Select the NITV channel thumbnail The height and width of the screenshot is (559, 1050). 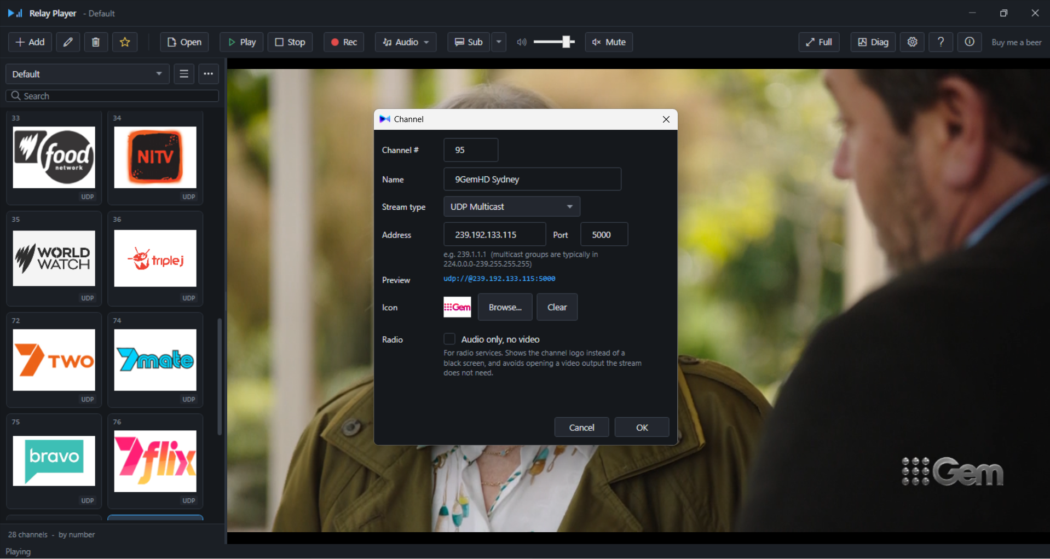(x=155, y=158)
